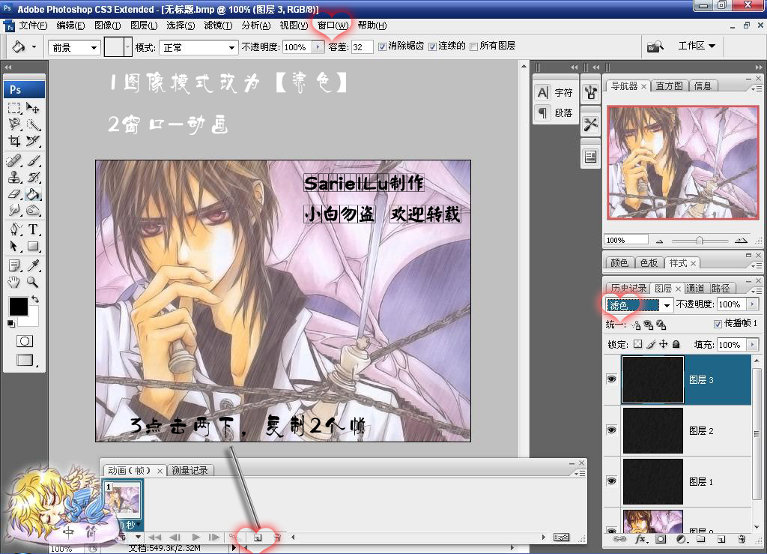767x554 pixels.
Task: Open the 窗口(W) menu
Action: click(333, 25)
